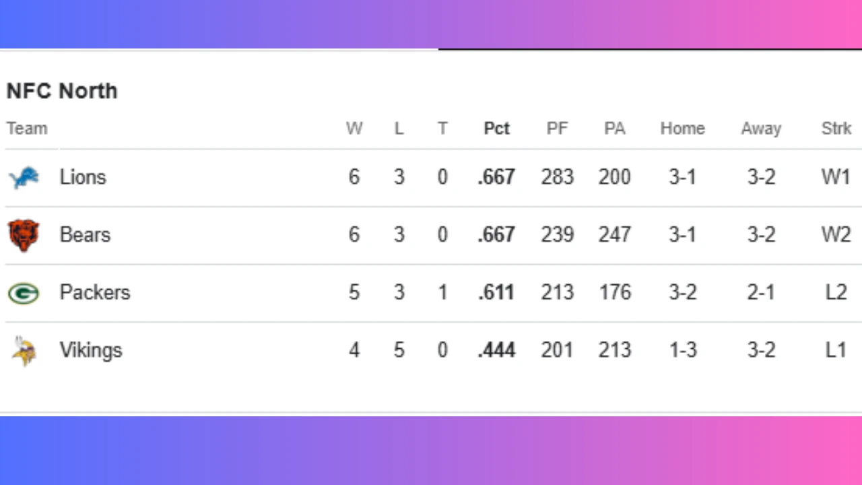862x485 pixels.
Task: Select the Lions W1 streak indicator
Action: (835, 176)
